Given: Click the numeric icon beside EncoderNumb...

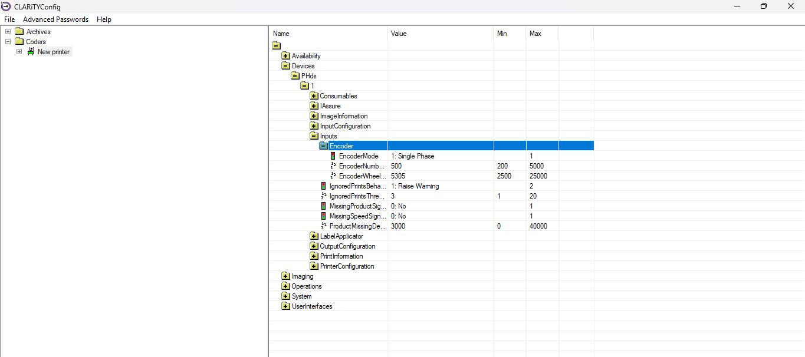Looking at the screenshot, I should pyautogui.click(x=333, y=166).
